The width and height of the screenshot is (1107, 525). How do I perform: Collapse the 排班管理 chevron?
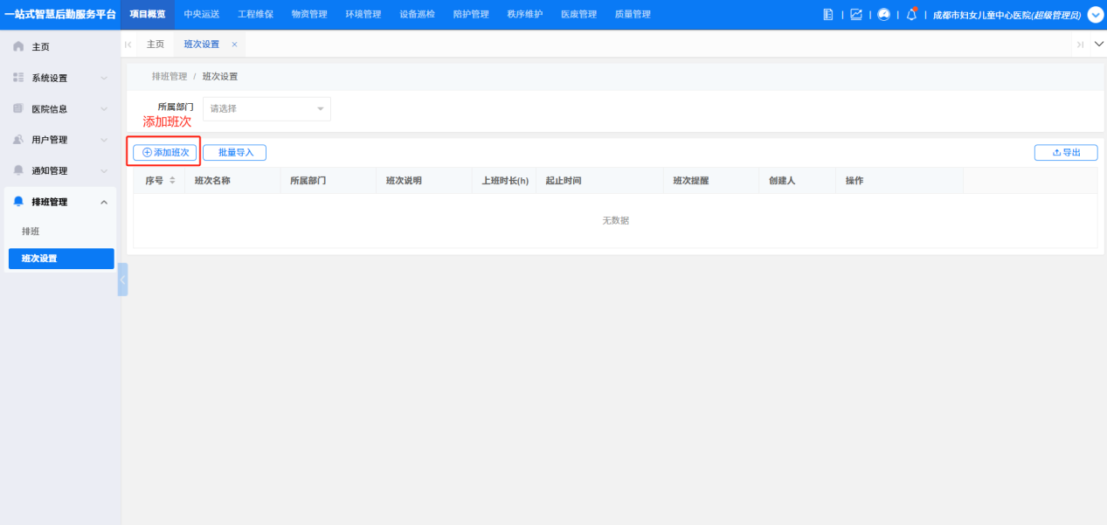pos(104,202)
